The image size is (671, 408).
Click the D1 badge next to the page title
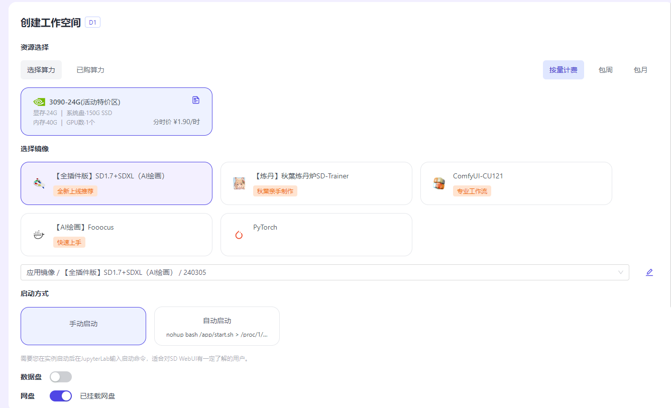(x=92, y=22)
